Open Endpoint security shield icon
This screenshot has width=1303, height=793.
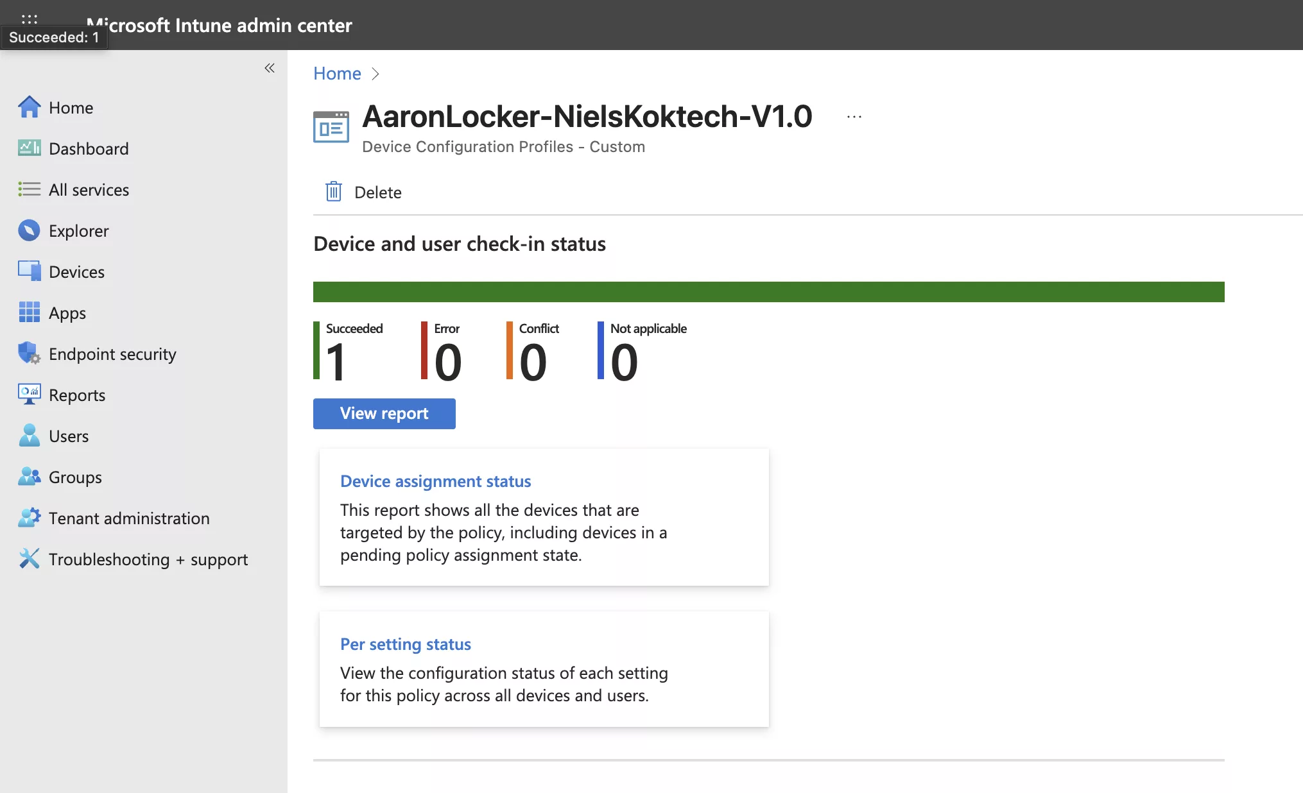(29, 354)
